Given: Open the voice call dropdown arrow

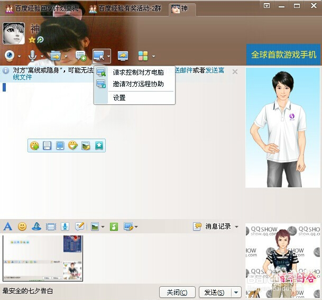Looking at the screenshot, I should pos(42,56).
